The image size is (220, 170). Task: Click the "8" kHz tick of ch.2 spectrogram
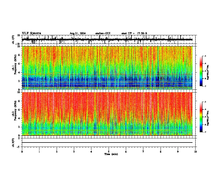click(x=19, y=101)
